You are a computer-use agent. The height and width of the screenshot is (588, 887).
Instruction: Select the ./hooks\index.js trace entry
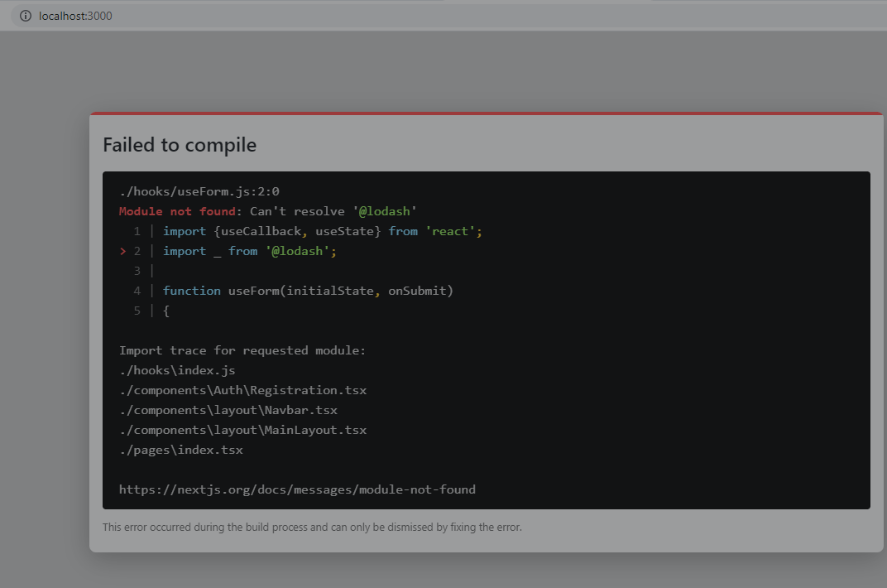177,370
